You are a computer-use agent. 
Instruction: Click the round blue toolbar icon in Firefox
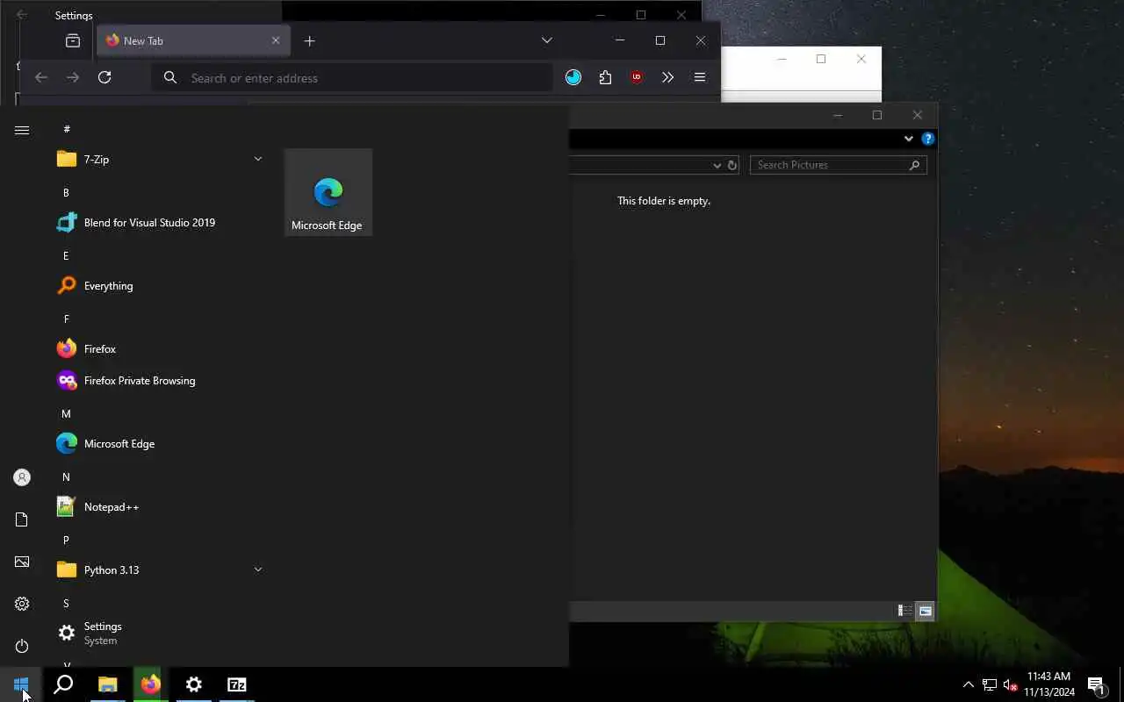pyautogui.click(x=573, y=78)
